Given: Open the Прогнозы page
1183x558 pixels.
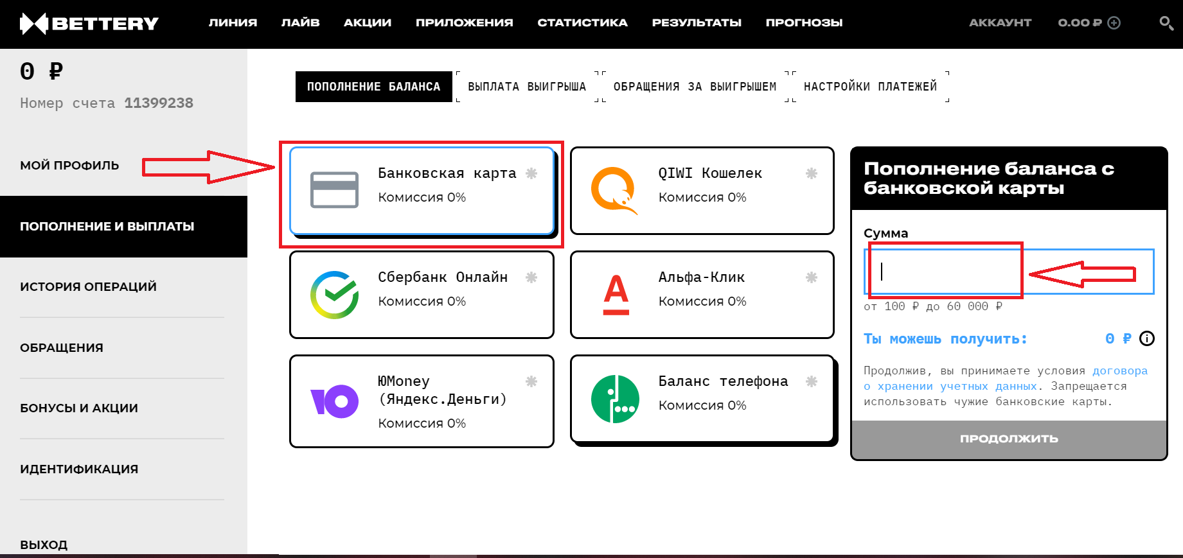Looking at the screenshot, I should (x=804, y=23).
